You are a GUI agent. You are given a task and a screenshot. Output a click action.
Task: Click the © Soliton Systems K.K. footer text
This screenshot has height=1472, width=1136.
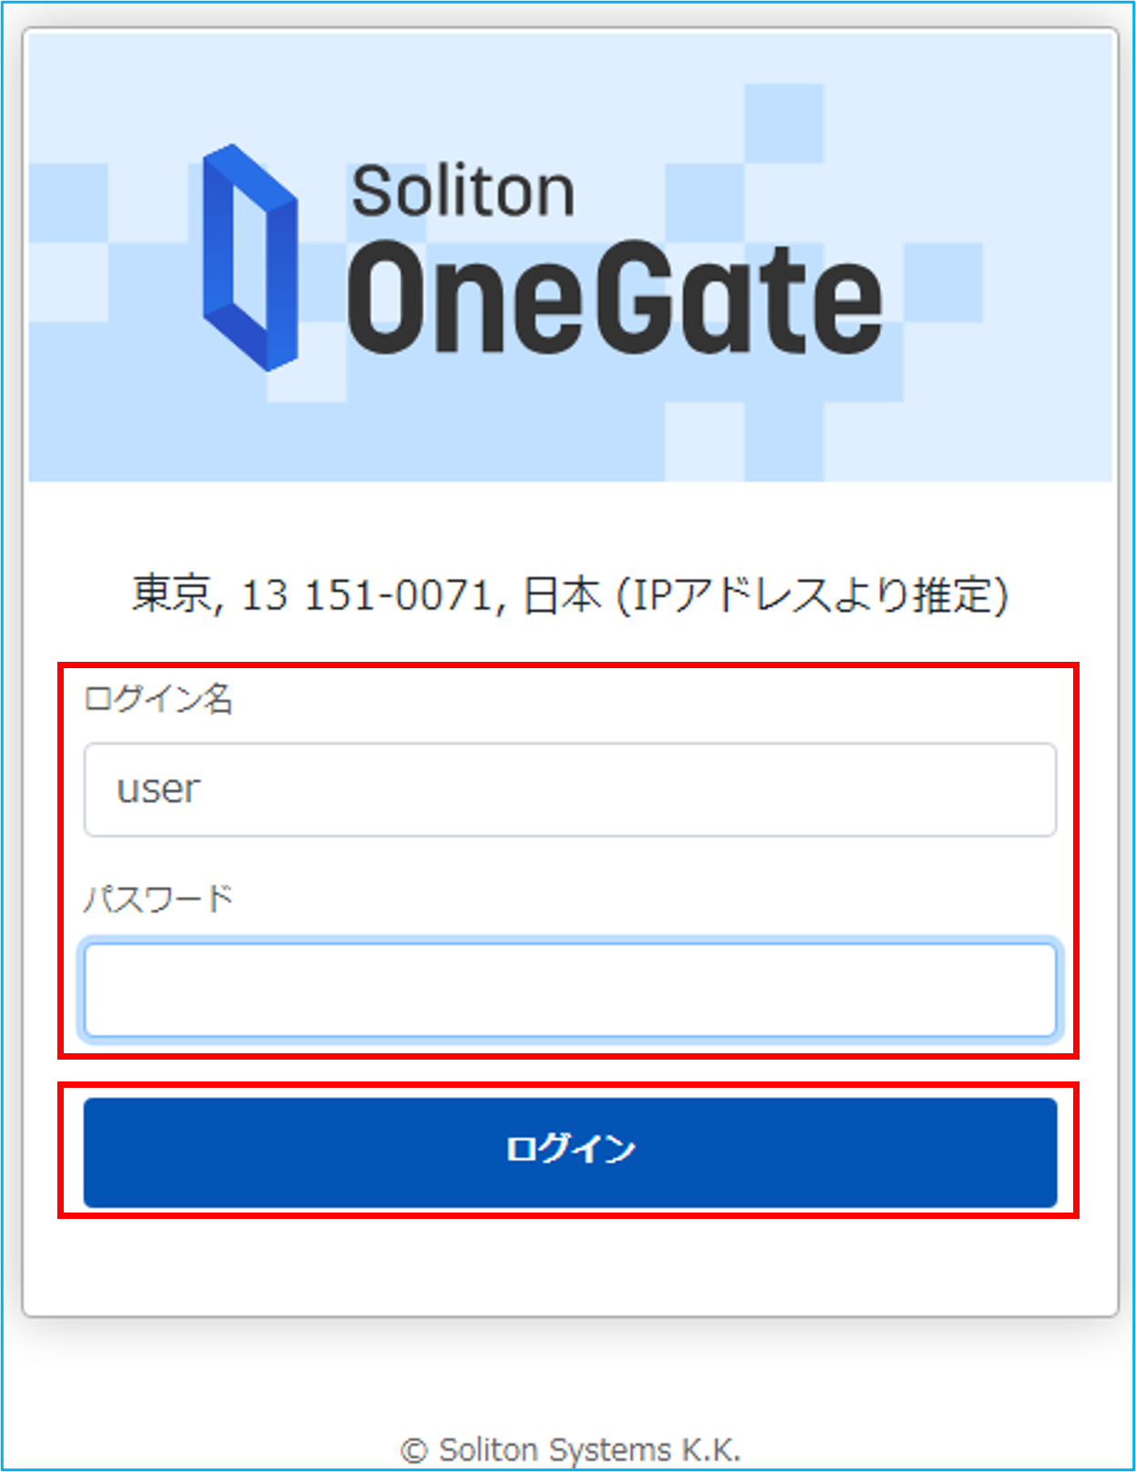pos(570,1449)
